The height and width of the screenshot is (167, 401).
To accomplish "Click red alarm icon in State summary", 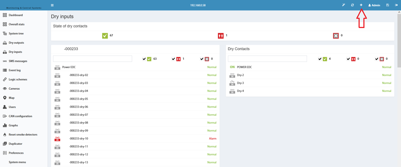I will pos(220,36).
